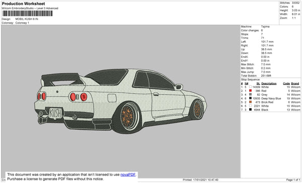This screenshot has height=183, width=302.
Task: Select the Black thread color swatch
Action: (250, 110)
